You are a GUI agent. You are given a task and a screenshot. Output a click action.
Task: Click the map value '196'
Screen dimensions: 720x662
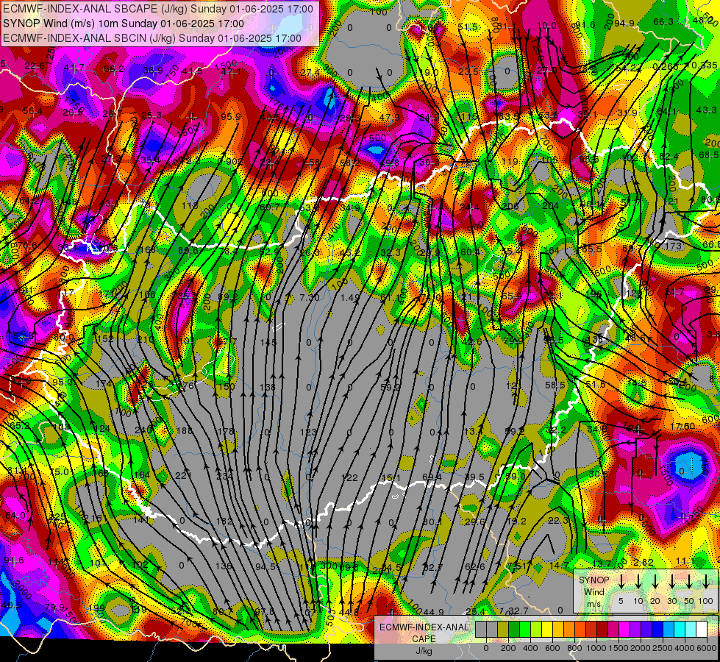tap(594, 293)
